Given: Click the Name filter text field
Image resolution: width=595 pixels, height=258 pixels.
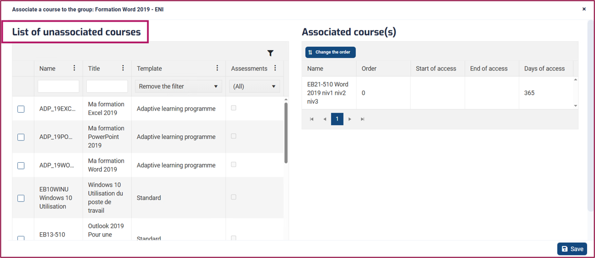Looking at the screenshot, I should (x=58, y=86).
